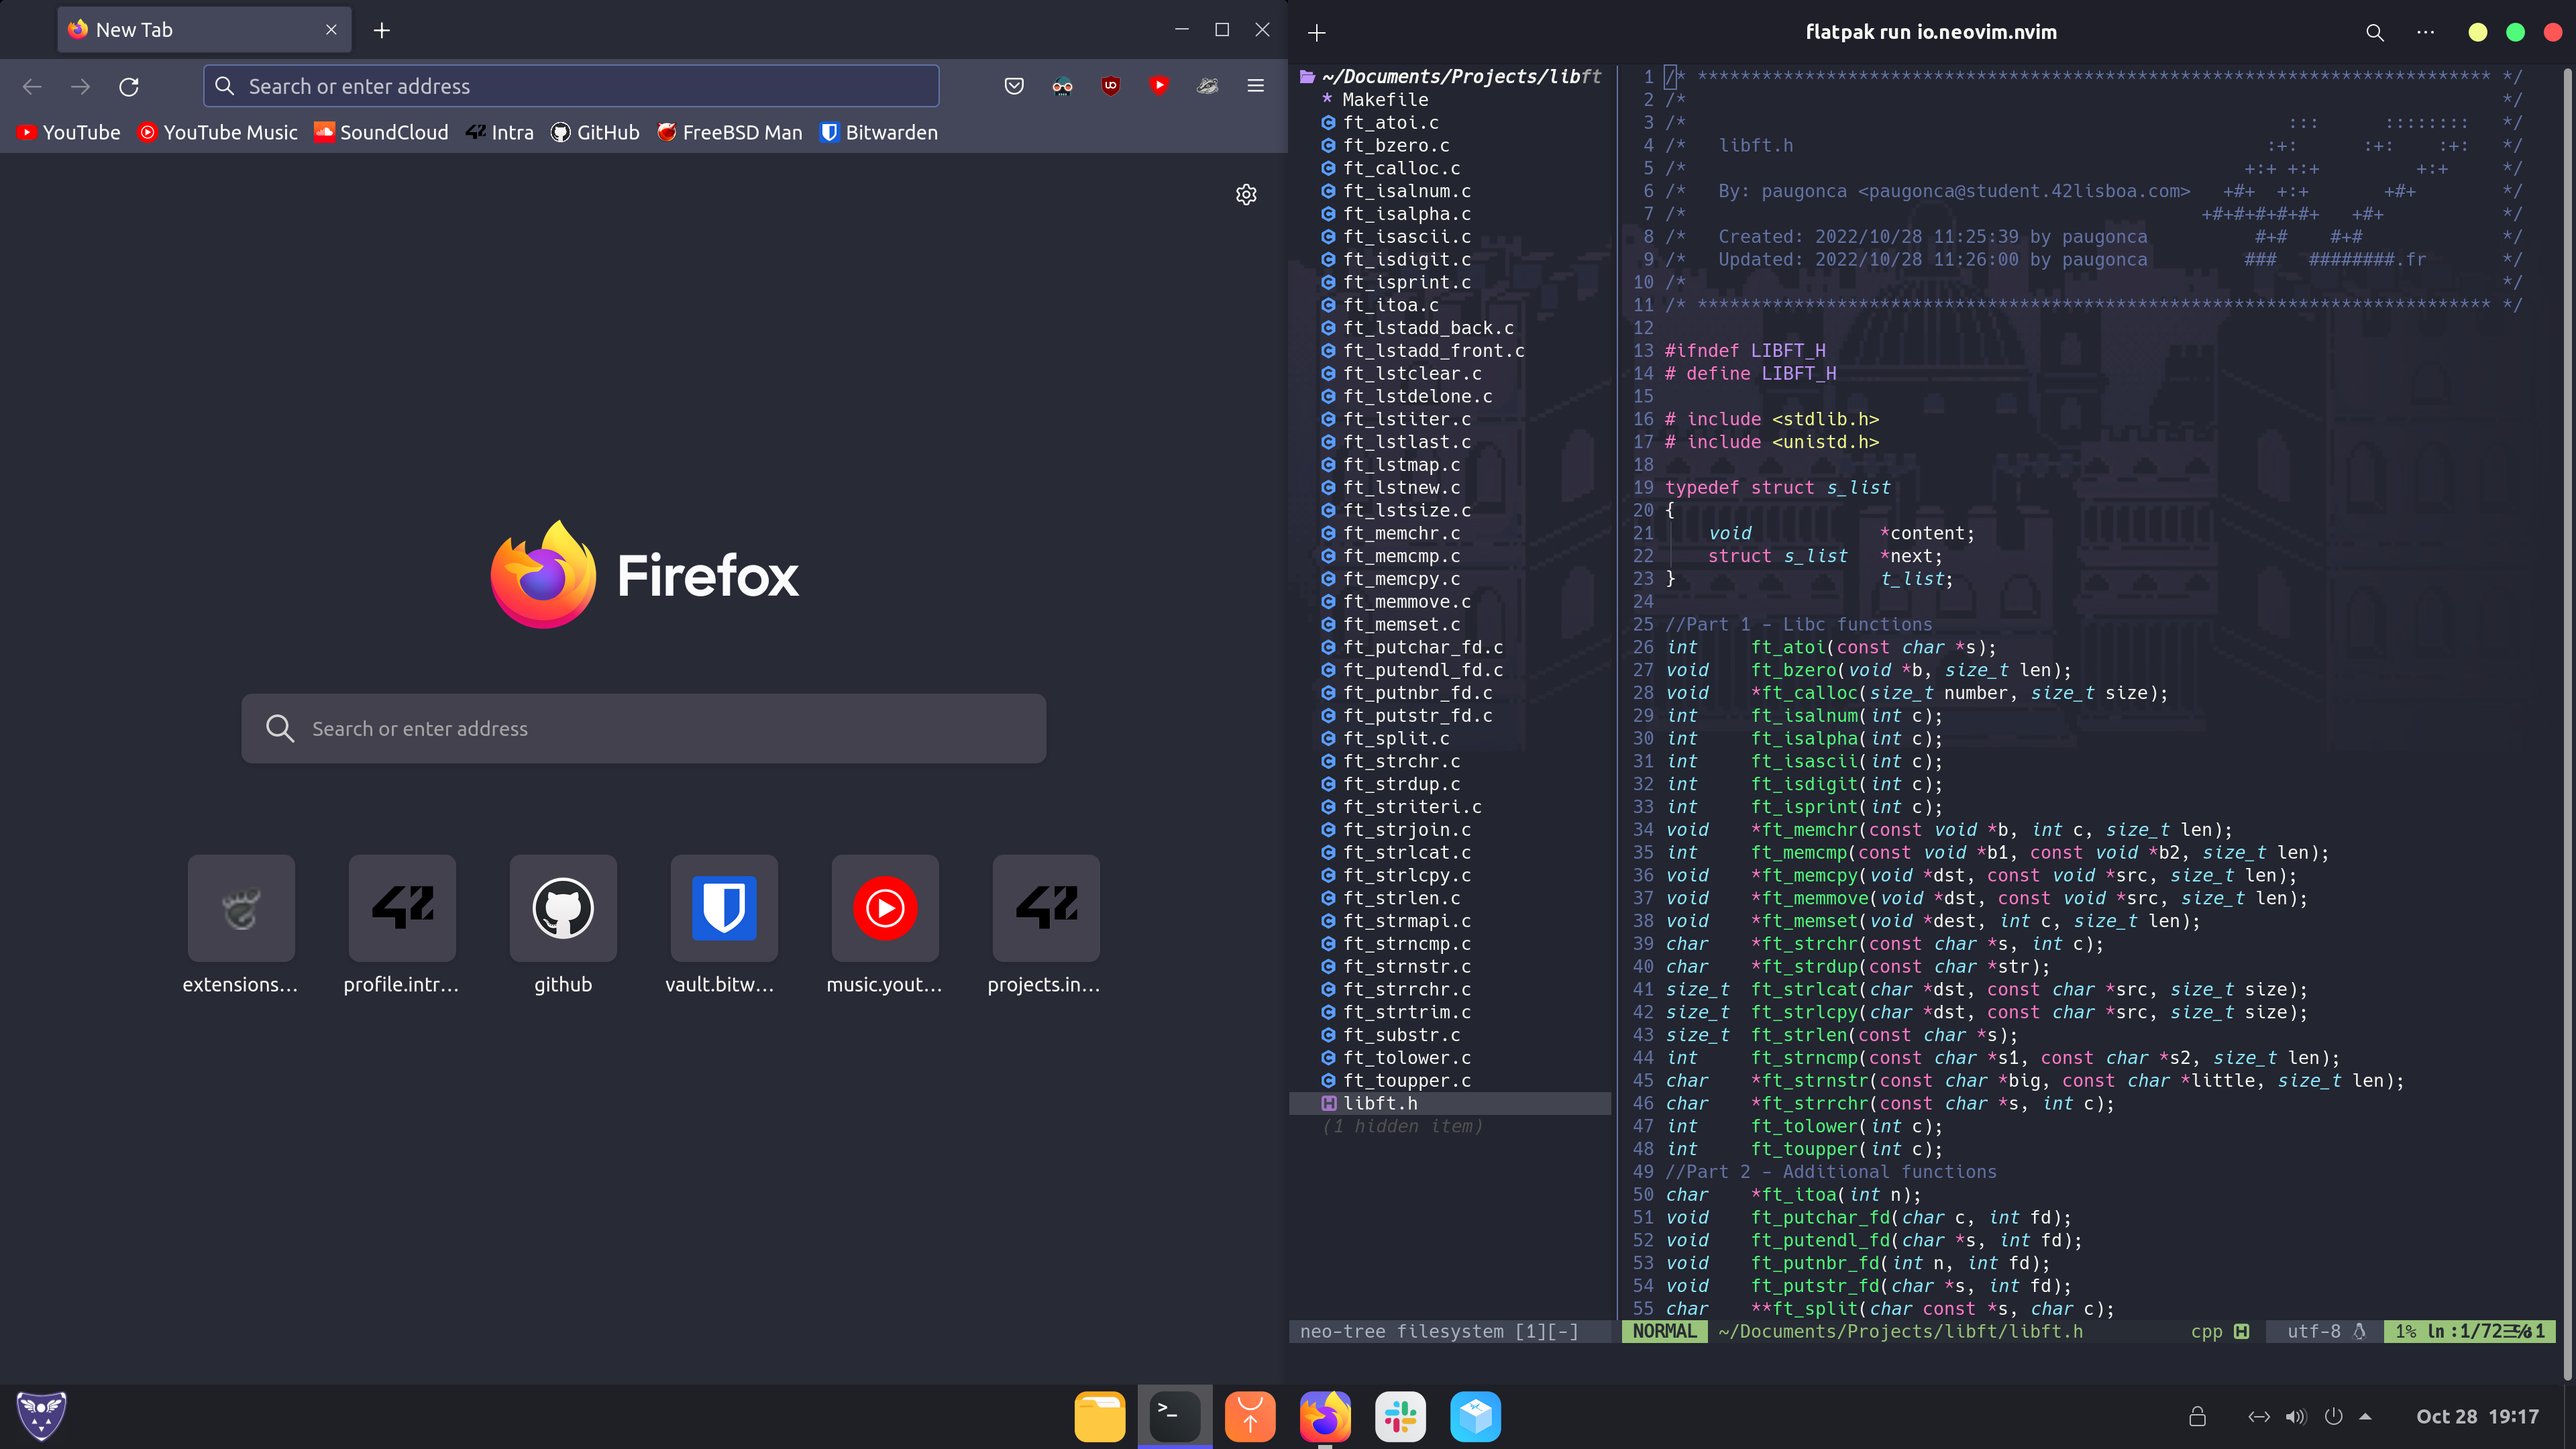Open terminal three-dots options menu
Viewport: 2576px width, 1449px height.
(x=2426, y=32)
